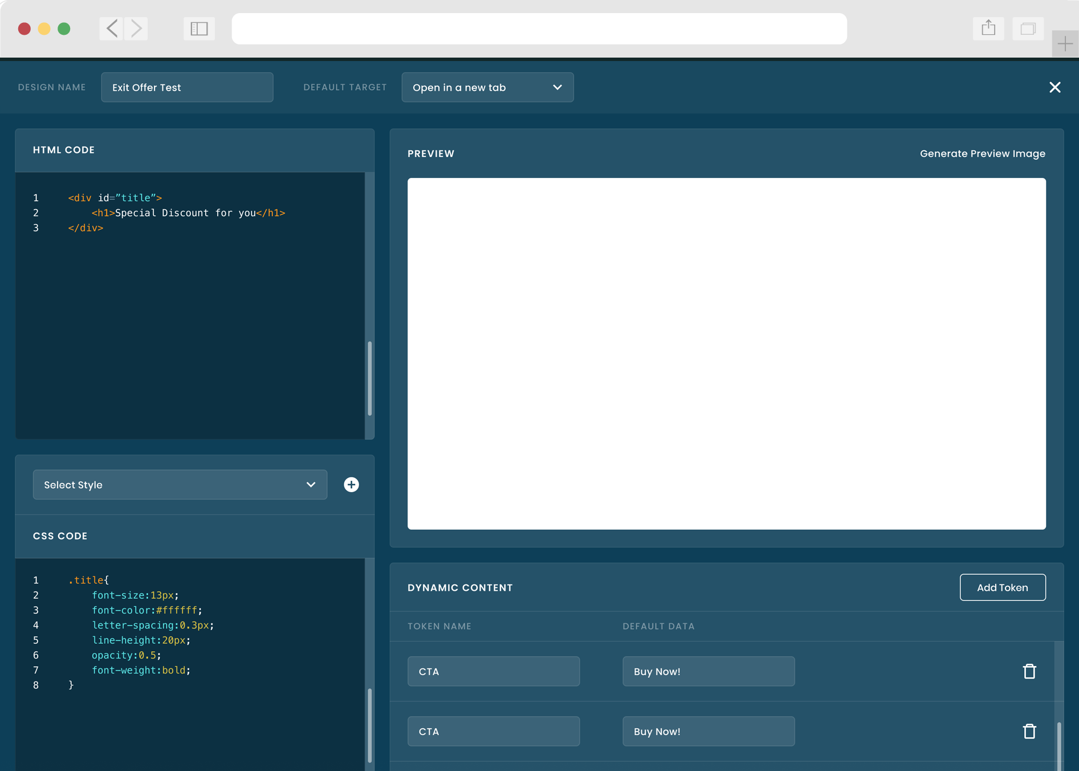
Task: Click the browser forward arrow
Action: coord(137,29)
